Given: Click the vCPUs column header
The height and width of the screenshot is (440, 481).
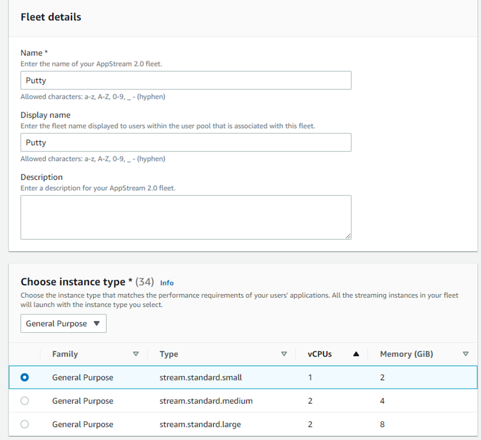Looking at the screenshot, I should click(320, 354).
